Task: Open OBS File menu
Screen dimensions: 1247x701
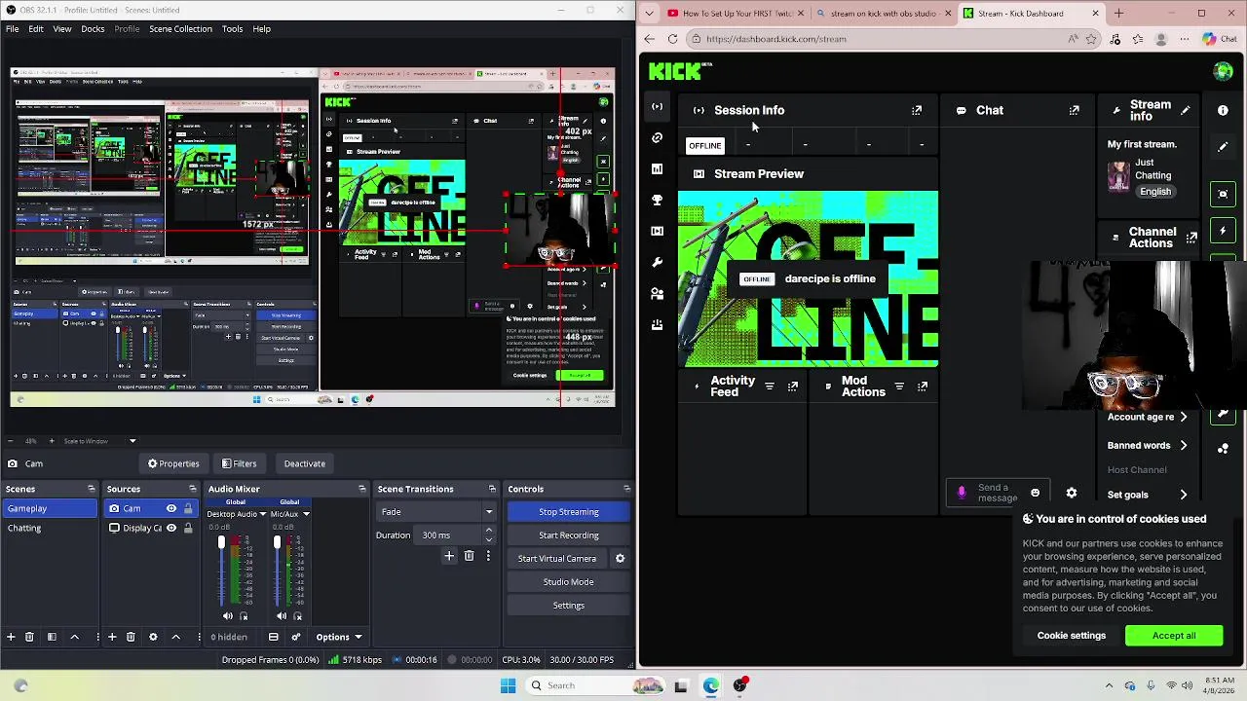Action: [12, 28]
